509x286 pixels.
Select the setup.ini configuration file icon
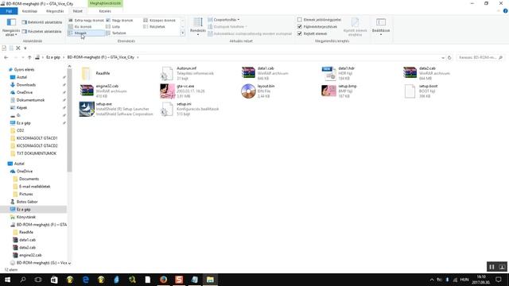tap(168, 109)
